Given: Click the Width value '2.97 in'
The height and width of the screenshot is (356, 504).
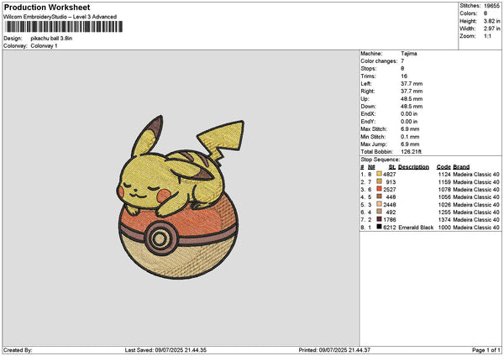Looking at the screenshot, I should click(491, 29).
